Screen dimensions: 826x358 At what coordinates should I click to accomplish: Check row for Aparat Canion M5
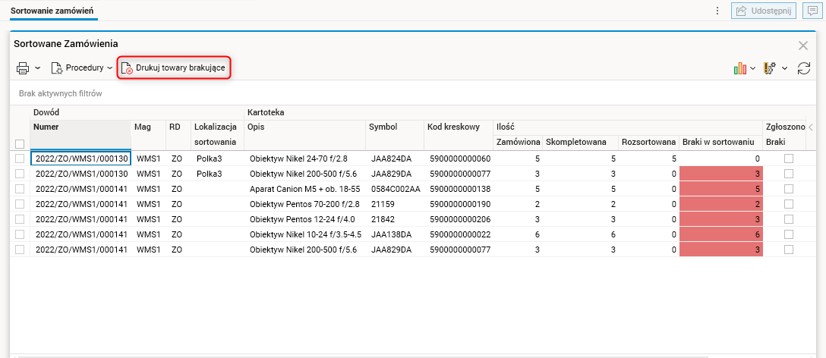point(20,188)
